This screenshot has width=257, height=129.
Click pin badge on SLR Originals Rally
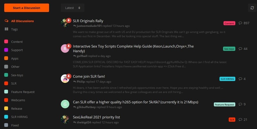69,20
